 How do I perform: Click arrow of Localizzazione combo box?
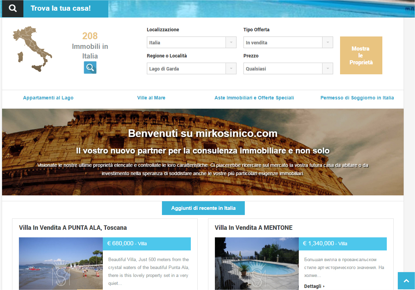coord(231,43)
